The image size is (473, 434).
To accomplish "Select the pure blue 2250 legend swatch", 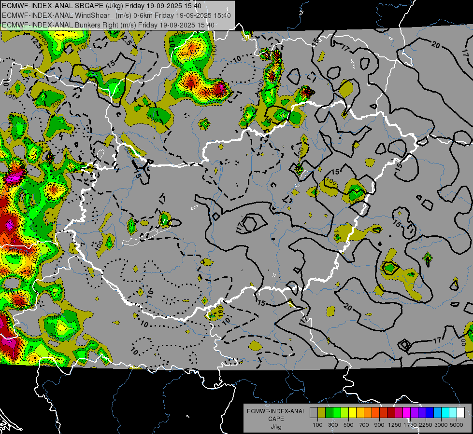I will [430, 412].
